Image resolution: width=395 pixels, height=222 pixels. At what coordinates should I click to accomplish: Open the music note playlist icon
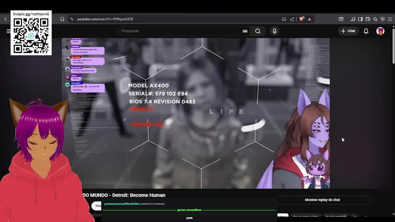click(353, 19)
